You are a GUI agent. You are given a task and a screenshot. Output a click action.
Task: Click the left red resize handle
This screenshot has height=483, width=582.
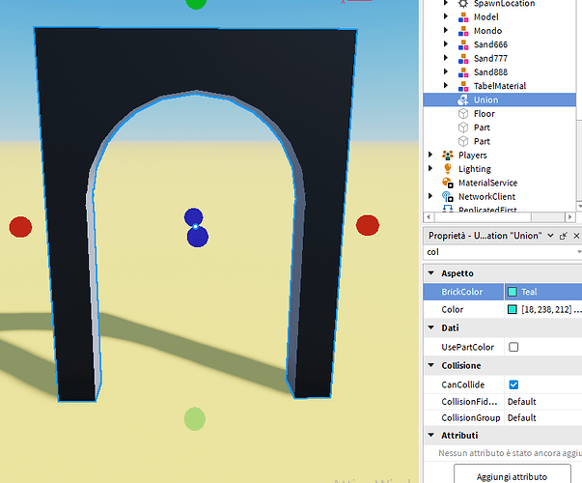20,227
